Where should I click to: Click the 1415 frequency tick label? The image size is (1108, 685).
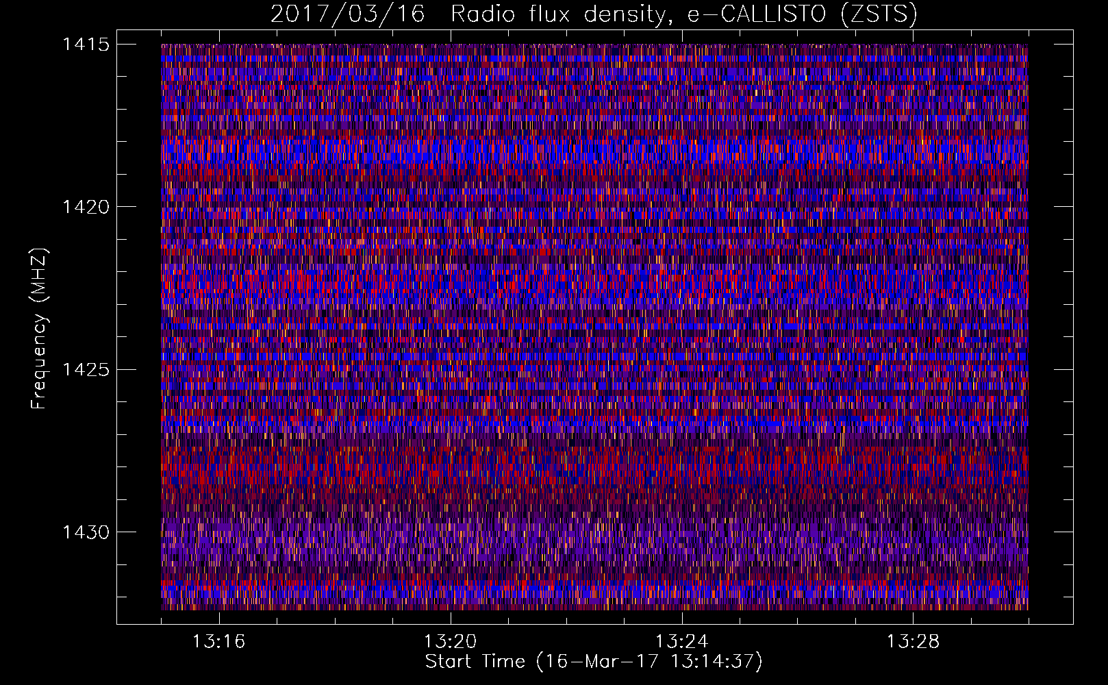point(86,45)
